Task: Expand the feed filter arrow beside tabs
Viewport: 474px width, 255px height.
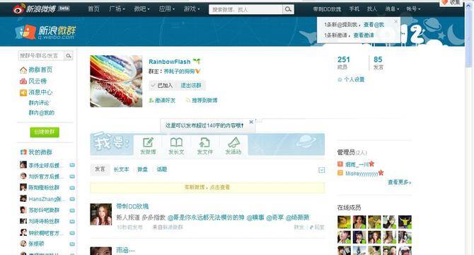Action: [322, 170]
